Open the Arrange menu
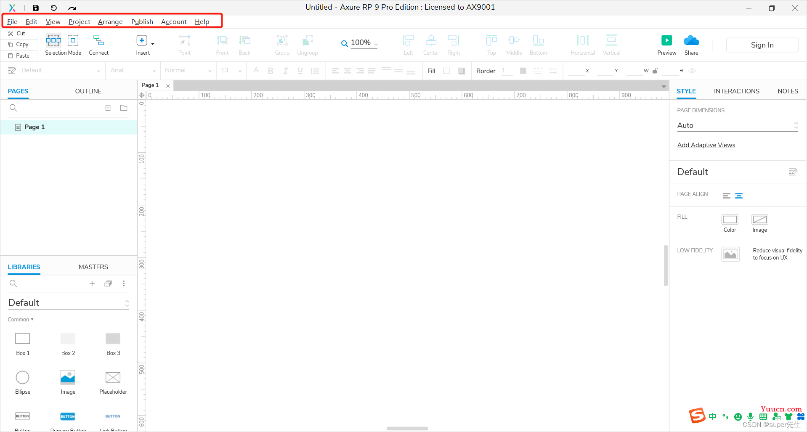Viewport: 807px width, 432px height. coord(110,22)
